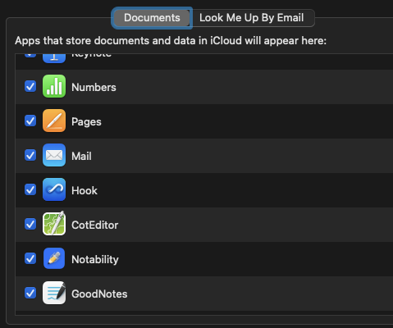Switch to Look Me Up By Email tab
This screenshot has height=328, width=393.
pos(252,18)
